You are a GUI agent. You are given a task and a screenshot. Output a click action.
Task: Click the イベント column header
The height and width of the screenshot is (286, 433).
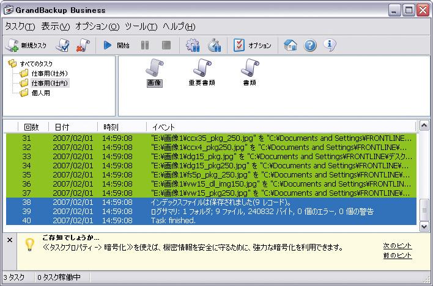click(x=281, y=127)
